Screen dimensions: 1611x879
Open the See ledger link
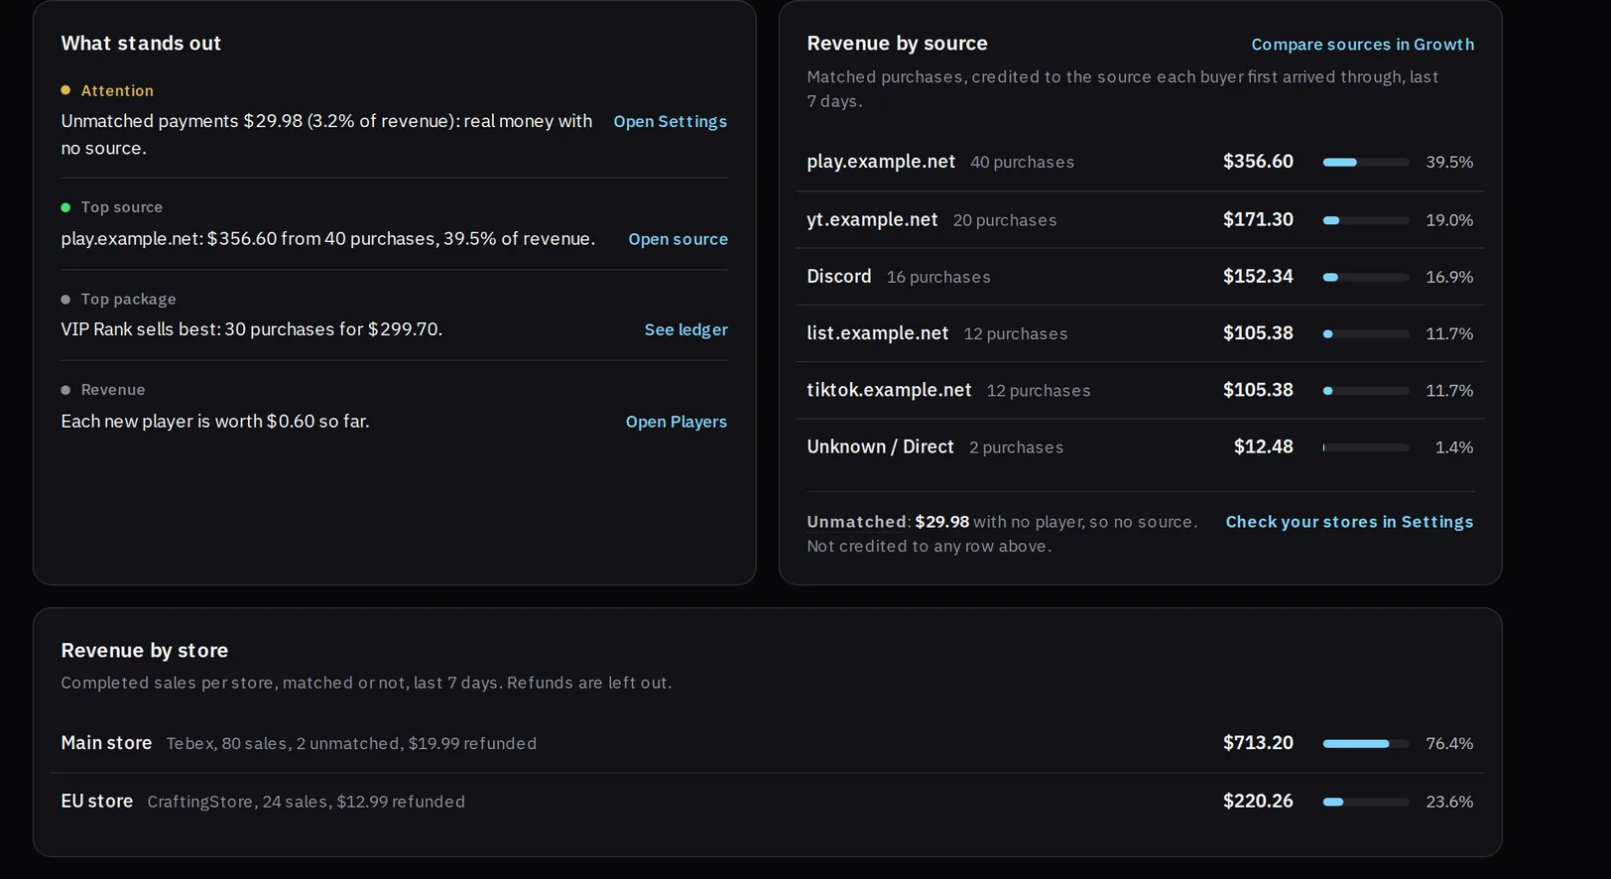coord(685,329)
